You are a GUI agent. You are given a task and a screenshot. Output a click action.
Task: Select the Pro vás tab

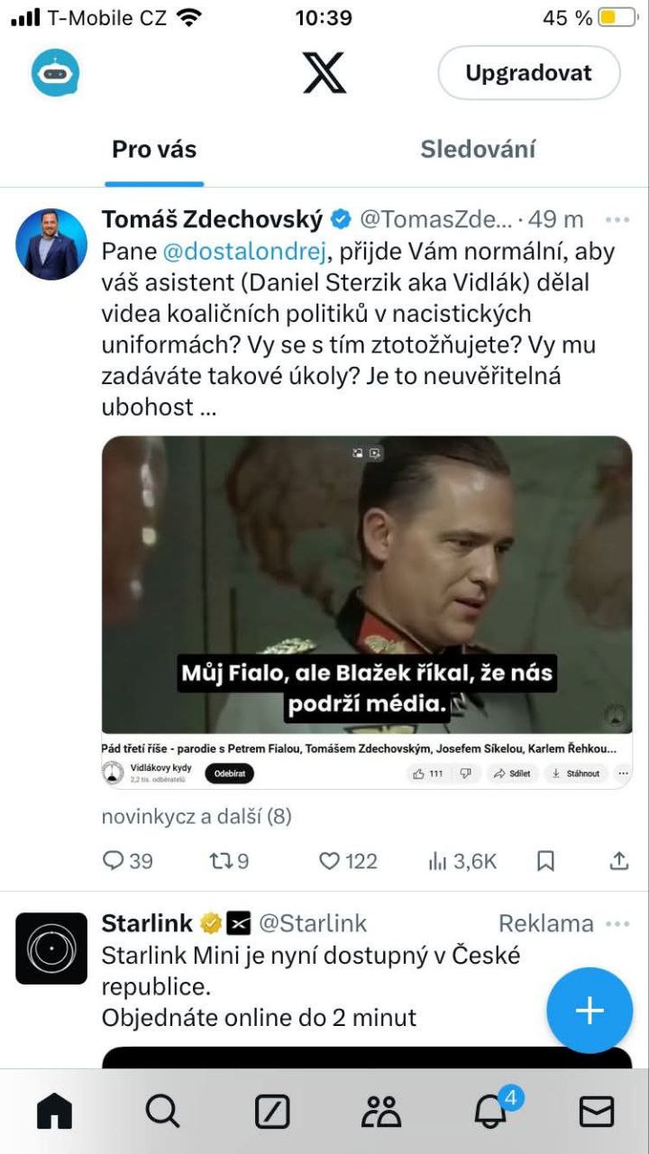click(154, 150)
